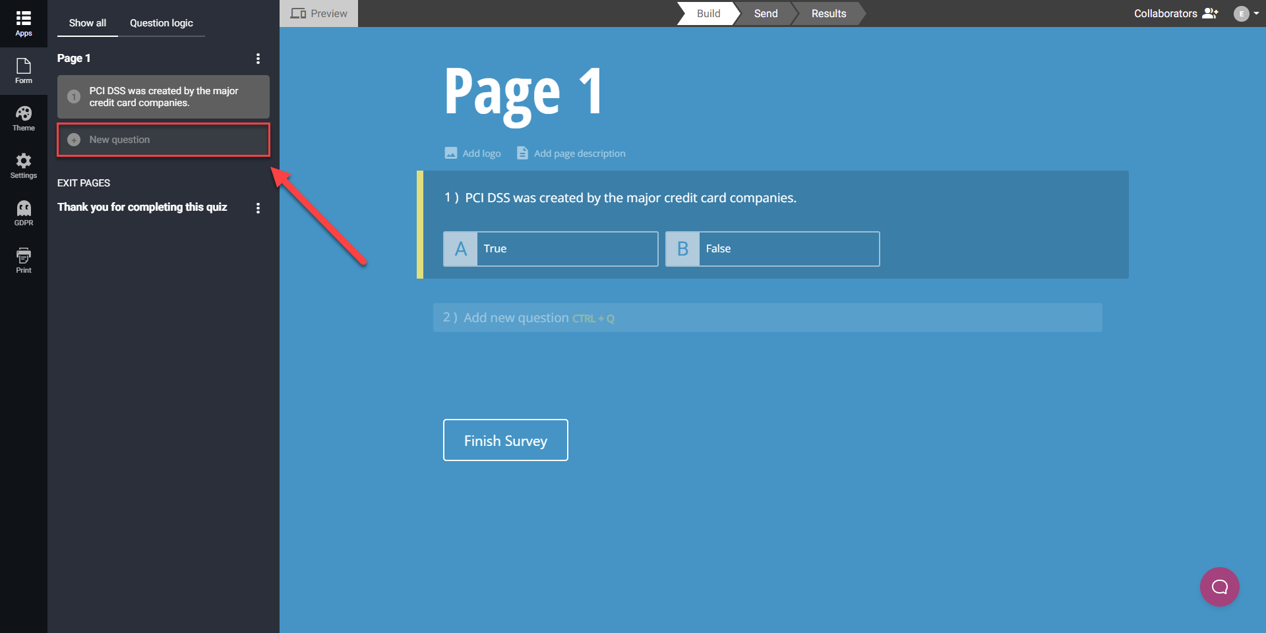The height and width of the screenshot is (633, 1266).
Task: Open options menu for Thank you exit page
Action: coord(258,208)
